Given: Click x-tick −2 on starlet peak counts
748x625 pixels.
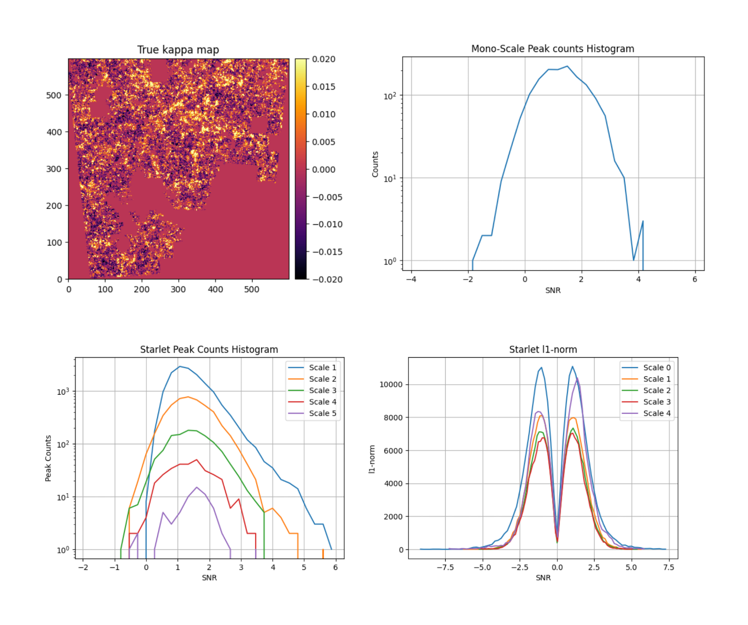Looking at the screenshot, I should (x=83, y=568).
